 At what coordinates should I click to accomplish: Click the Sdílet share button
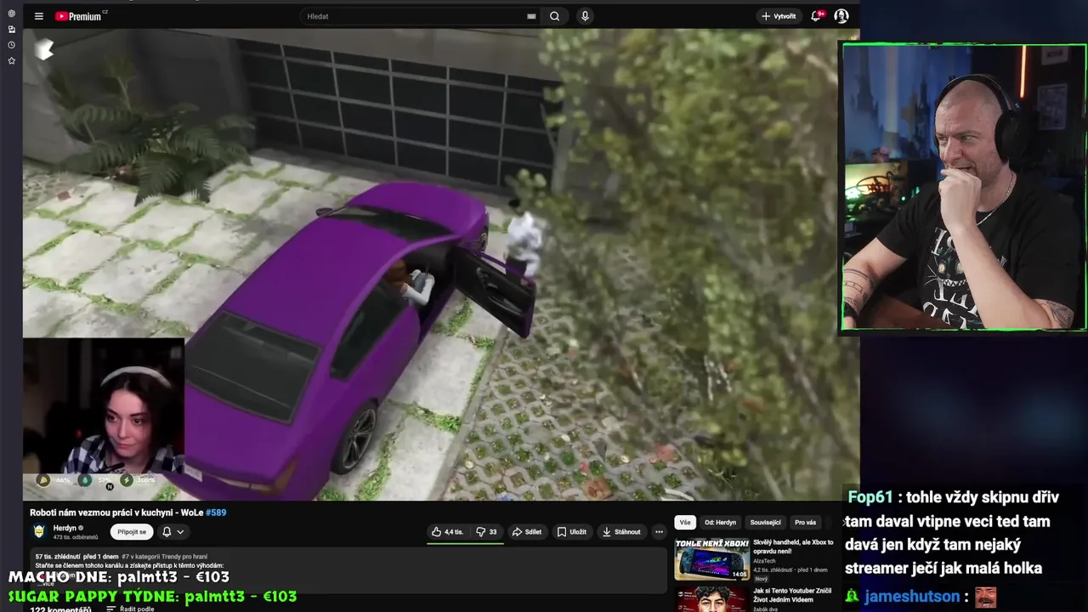coord(526,532)
